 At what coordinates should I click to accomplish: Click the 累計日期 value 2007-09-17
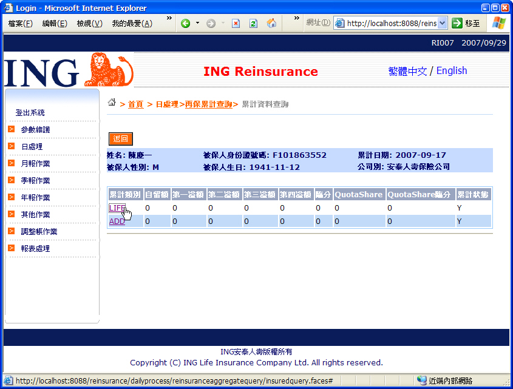pos(420,155)
